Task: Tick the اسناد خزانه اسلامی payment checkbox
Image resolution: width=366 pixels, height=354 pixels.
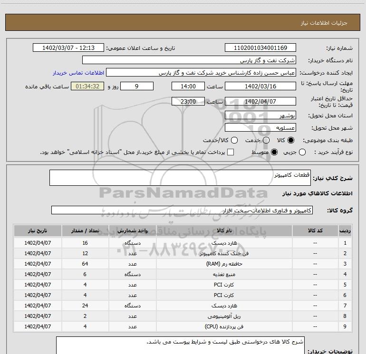Action: tap(231, 152)
